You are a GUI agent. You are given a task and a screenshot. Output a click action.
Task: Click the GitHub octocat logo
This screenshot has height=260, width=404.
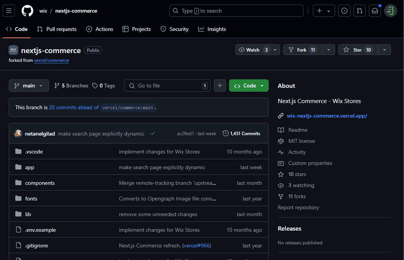coord(27,11)
